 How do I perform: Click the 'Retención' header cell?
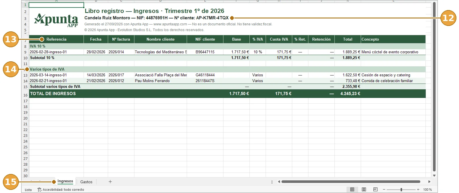coord(321,39)
